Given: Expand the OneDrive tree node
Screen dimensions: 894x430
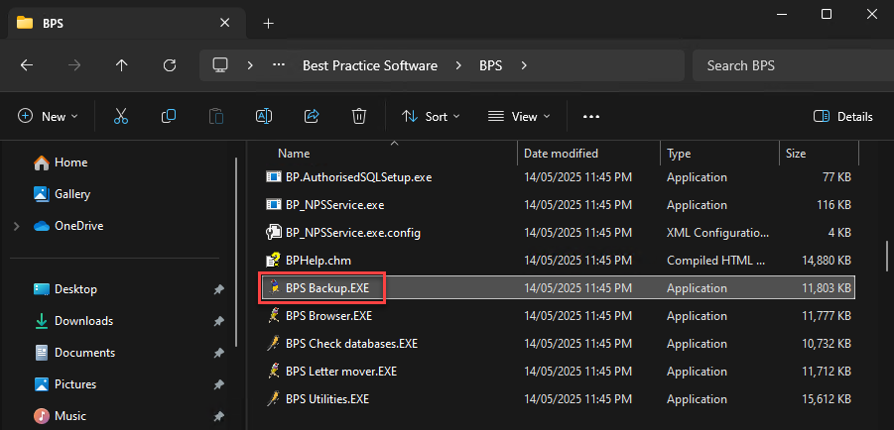Looking at the screenshot, I should [16, 227].
